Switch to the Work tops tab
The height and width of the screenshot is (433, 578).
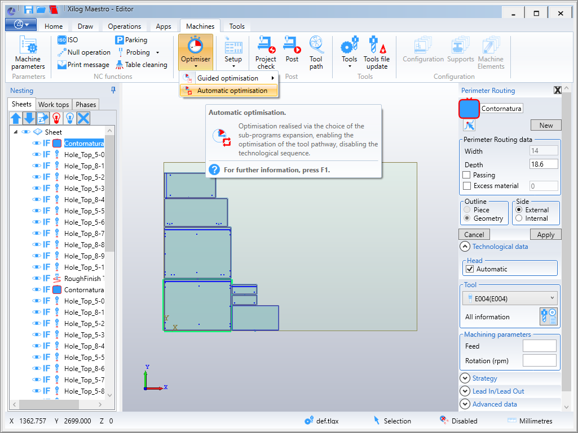point(54,105)
